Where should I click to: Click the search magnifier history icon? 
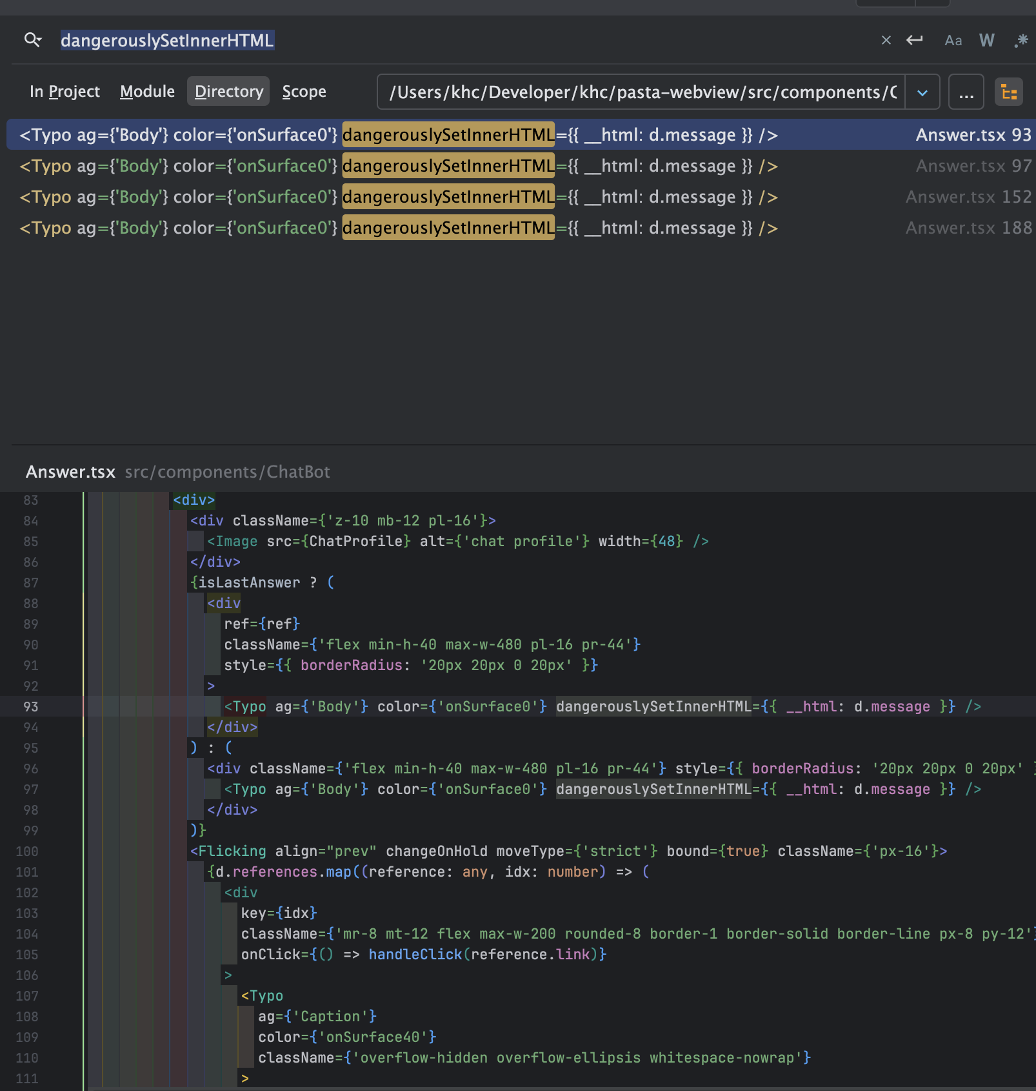32,40
